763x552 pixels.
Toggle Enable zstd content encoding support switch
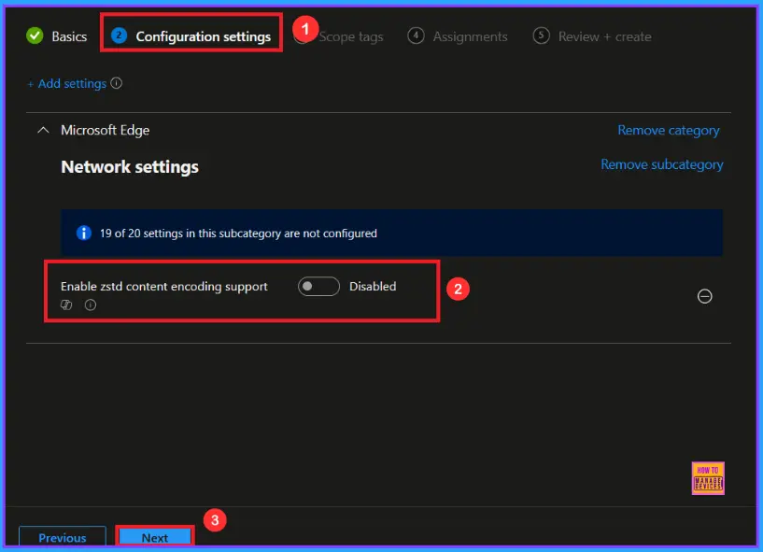coord(318,286)
